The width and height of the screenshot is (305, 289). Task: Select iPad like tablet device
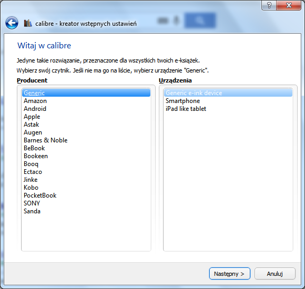click(x=228, y=109)
